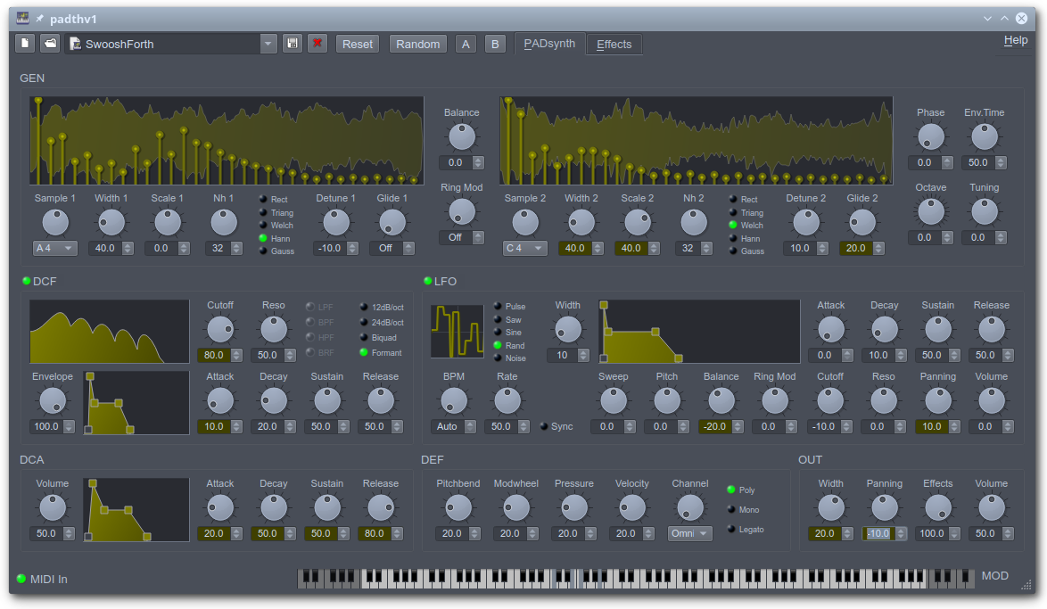Click the DCF Cutoff knob
This screenshot has height=609, width=1047.
tap(219, 330)
